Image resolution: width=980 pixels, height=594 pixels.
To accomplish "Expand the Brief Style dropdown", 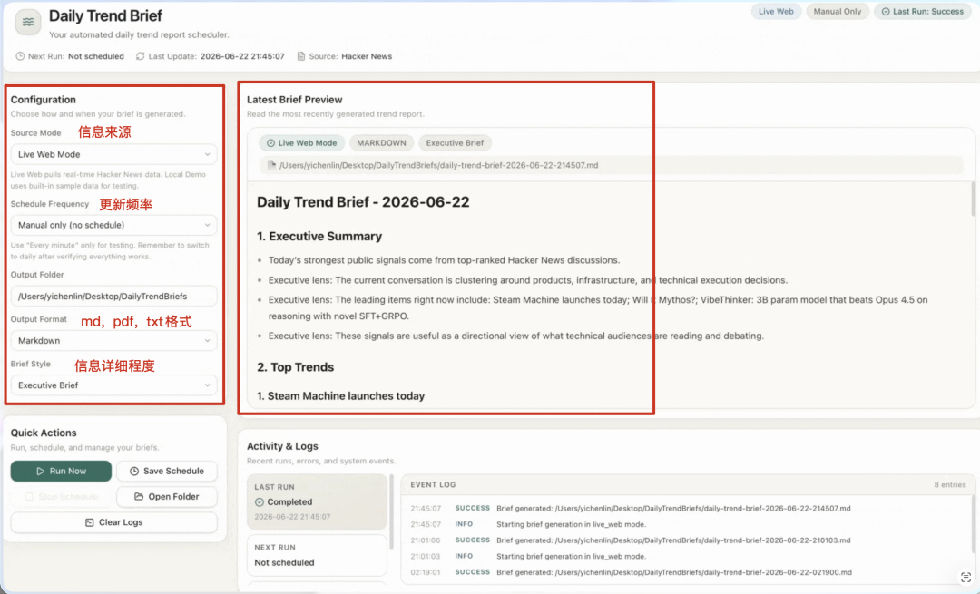I will click(x=113, y=385).
